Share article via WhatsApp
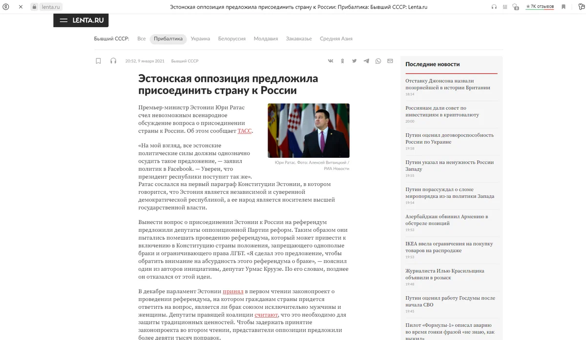This screenshot has height=340, width=586. 378,61
